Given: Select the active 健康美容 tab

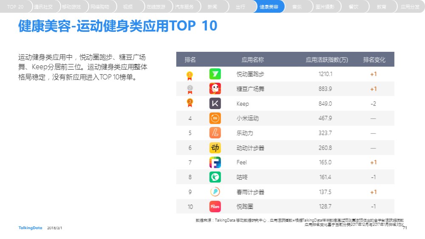Looking at the screenshot, I should pos(269,7).
